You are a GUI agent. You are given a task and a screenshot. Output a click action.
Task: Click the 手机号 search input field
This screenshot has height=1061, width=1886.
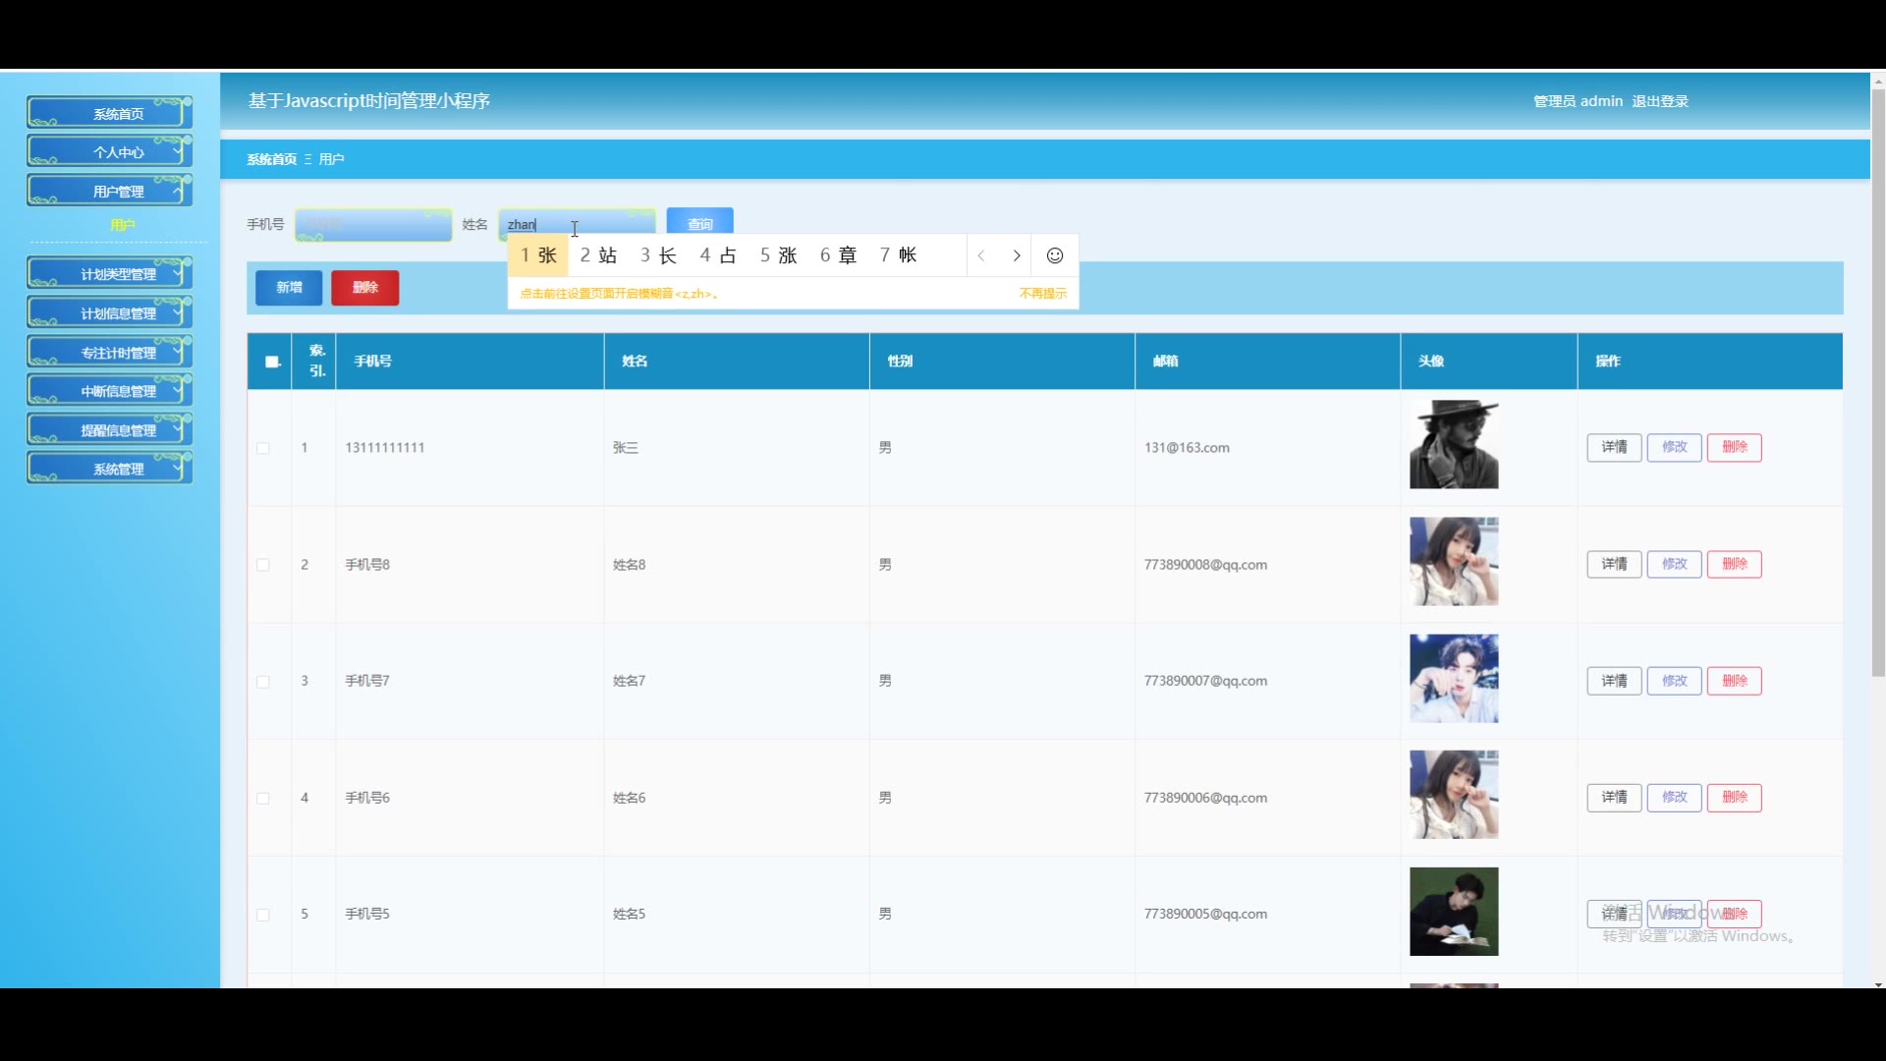pyautogui.click(x=373, y=225)
